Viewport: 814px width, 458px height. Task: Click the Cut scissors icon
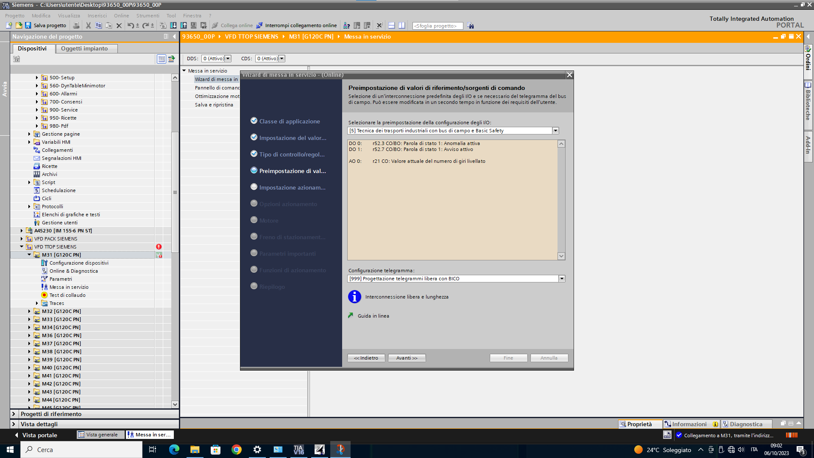tap(88, 25)
